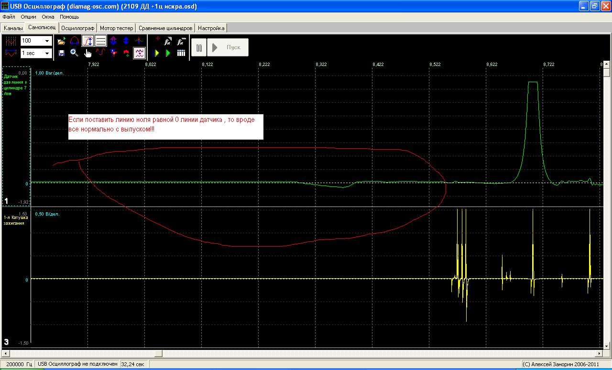Open file with the folder icon
The width and height of the screenshot is (612, 370).
61,41
